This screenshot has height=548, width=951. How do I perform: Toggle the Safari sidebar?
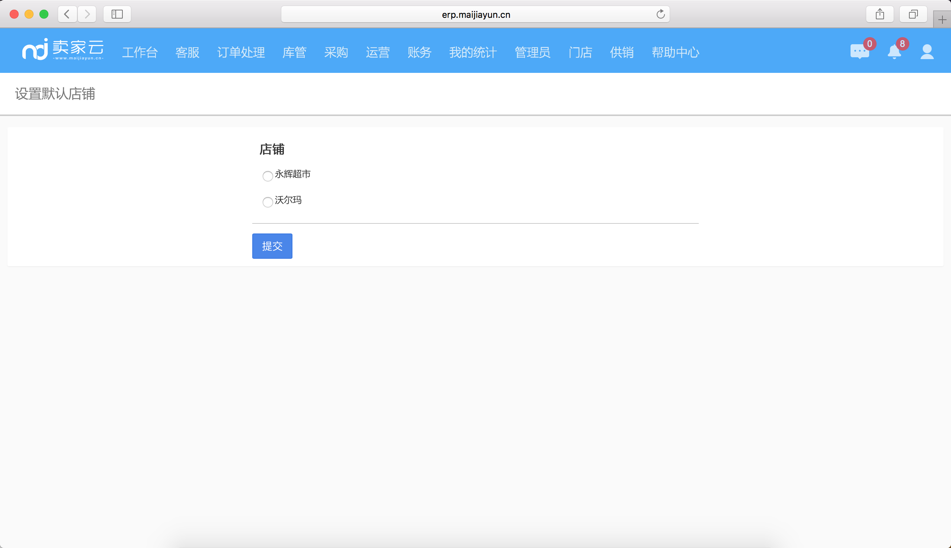(x=117, y=14)
